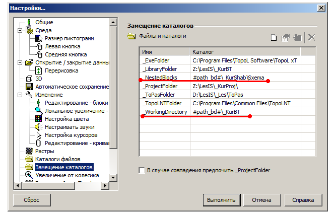The image size is (334, 215).
Task: Collapse the Изменение tree node
Action: pyautogui.click(x=20, y=95)
